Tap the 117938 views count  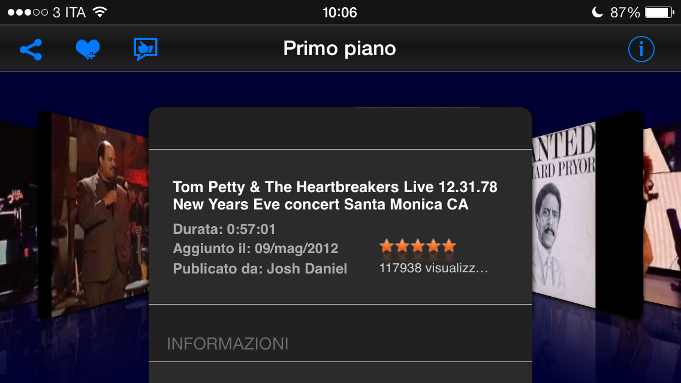click(433, 268)
